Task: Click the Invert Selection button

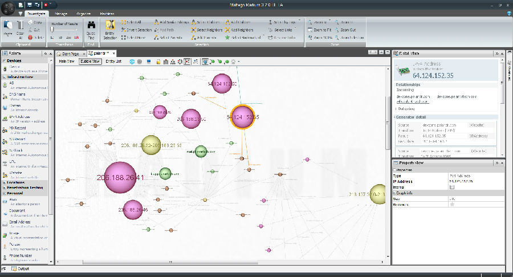Action: (136, 30)
